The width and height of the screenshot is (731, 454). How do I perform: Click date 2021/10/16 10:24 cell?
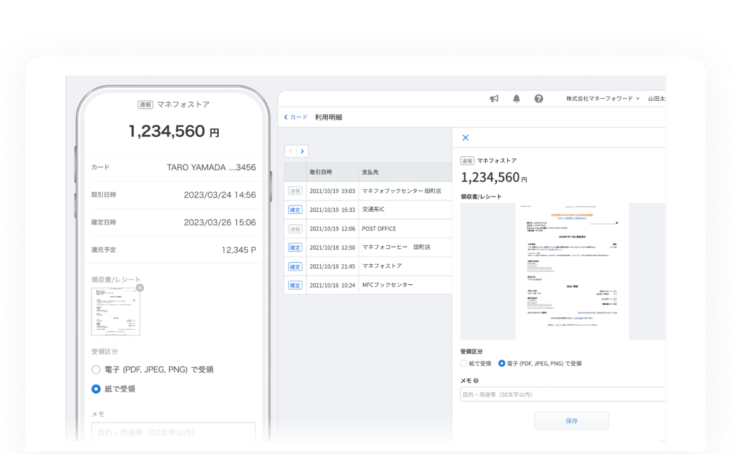332,285
